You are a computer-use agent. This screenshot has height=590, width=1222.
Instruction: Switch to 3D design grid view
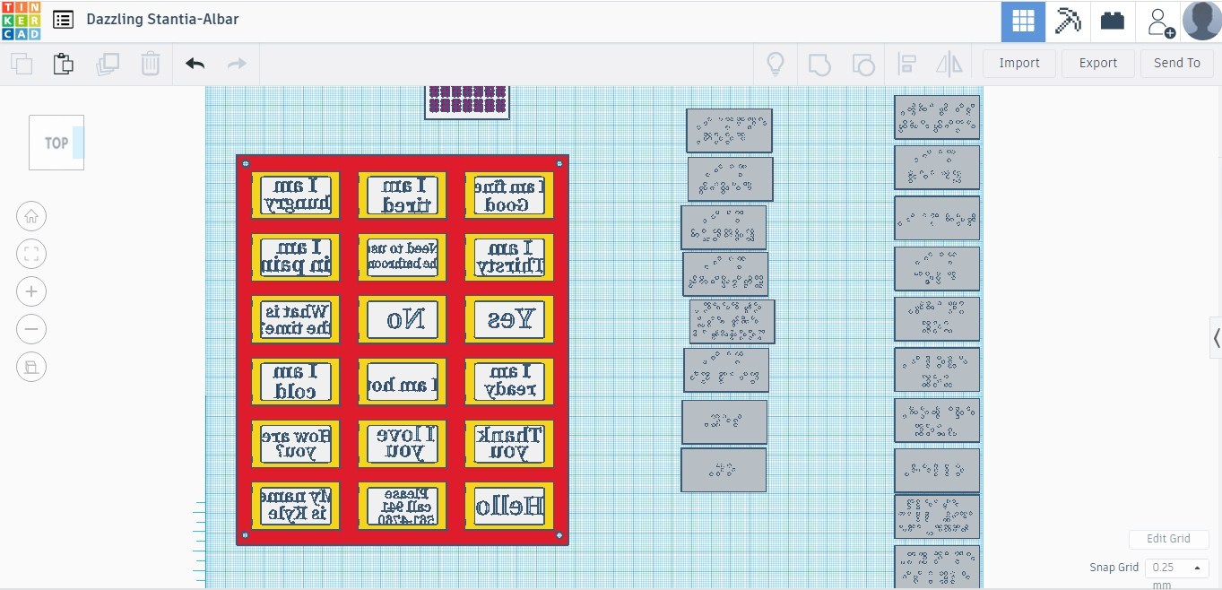click(1023, 21)
